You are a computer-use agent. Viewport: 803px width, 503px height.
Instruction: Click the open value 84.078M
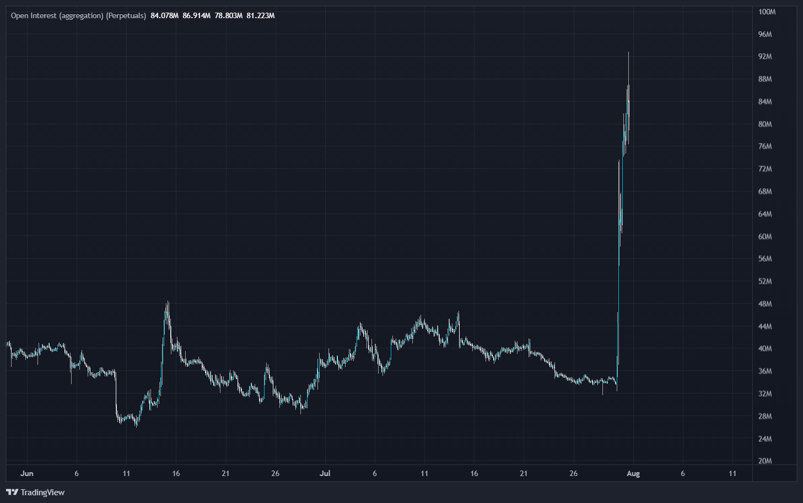(x=164, y=15)
